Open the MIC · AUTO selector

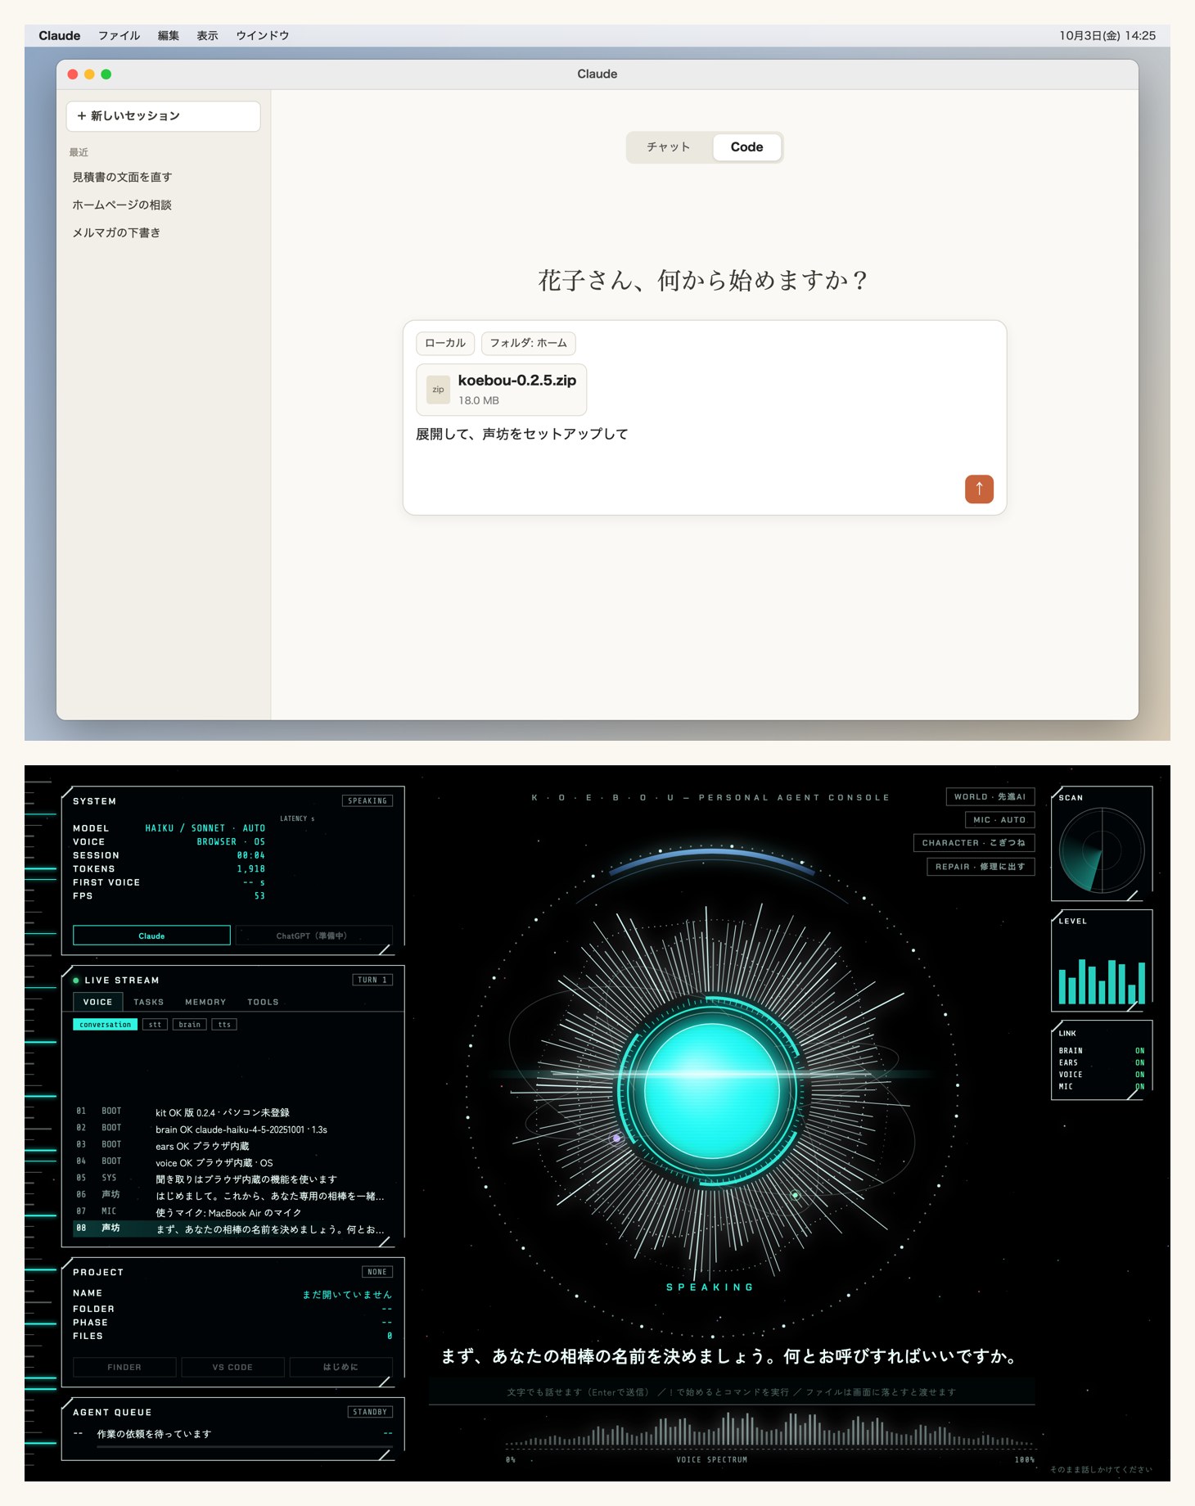pos(1000,819)
